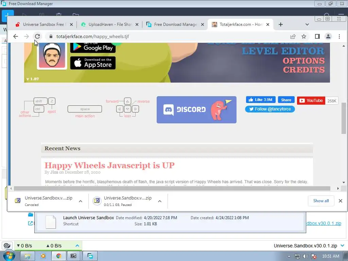Switch to Universe Sandbox Free tab
Image resolution: width=348 pixels, height=261 pixels.
(43, 24)
